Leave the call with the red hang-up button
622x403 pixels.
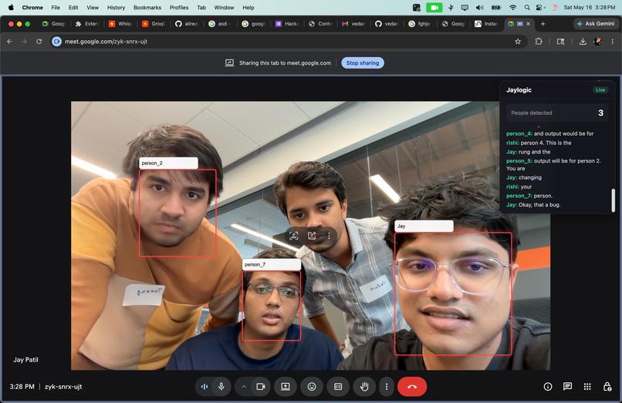pyautogui.click(x=412, y=386)
